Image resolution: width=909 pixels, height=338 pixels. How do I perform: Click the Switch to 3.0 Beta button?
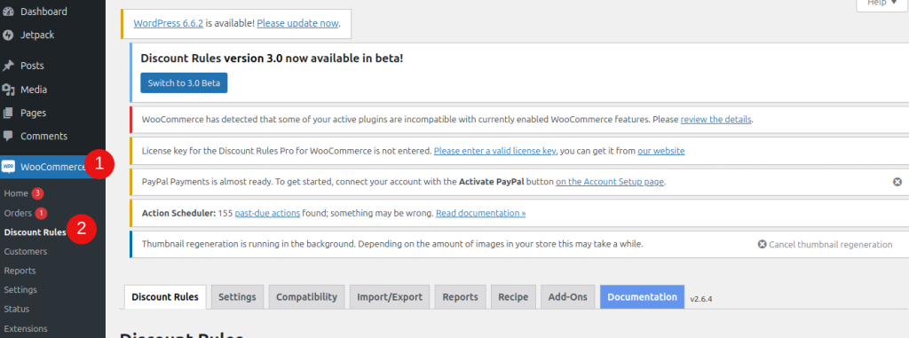click(184, 83)
